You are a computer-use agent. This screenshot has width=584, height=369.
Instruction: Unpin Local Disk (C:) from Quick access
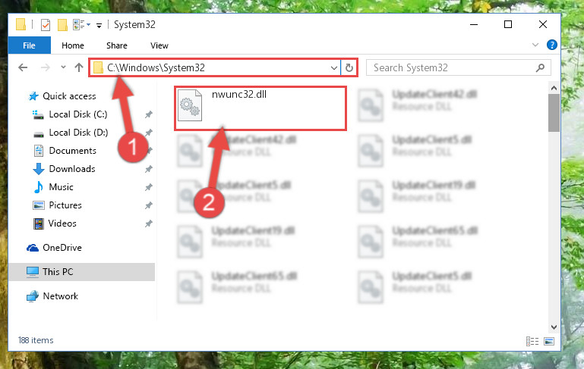[x=149, y=114]
